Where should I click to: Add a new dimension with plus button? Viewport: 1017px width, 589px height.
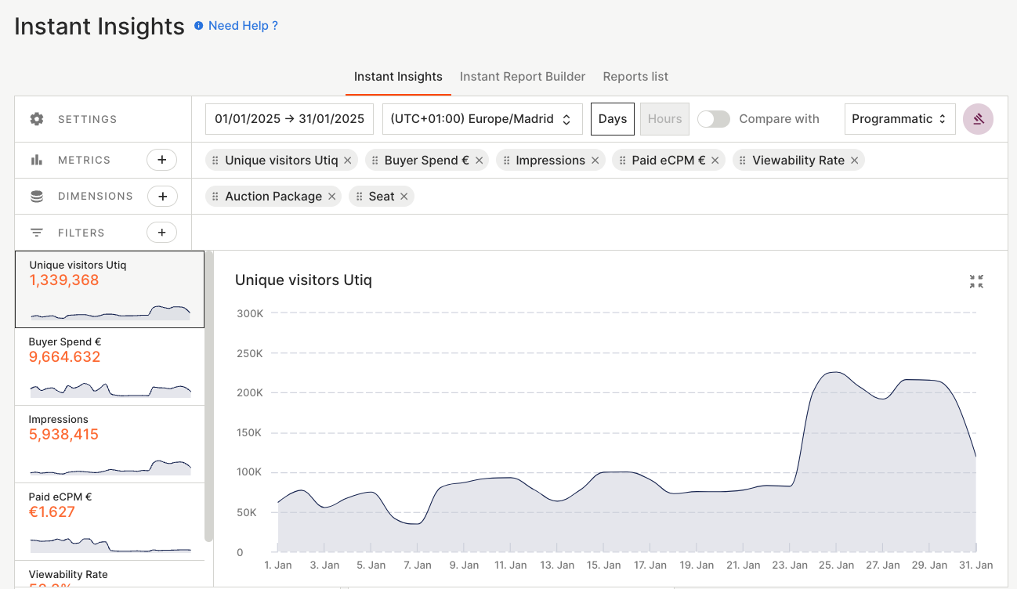[162, 197]
